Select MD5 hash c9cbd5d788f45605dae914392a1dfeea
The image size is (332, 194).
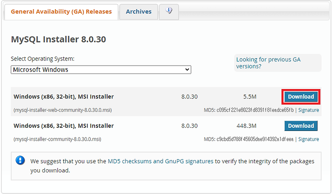click(255, 139)
